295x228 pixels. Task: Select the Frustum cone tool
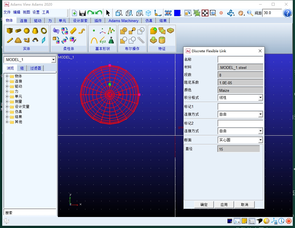pyautogui.click(x=35, y=31)
